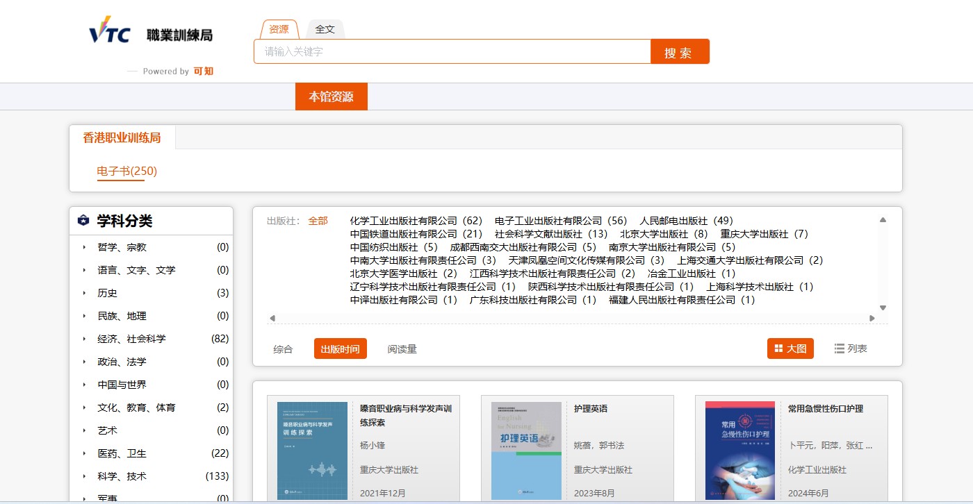The height and width of the screenshot is (504, 973).
Task: Open the 本馆资源 menu tab
Action: point(331,96)
